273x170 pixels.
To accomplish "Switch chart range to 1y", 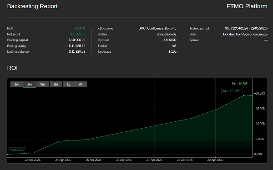I will (x=69, y=85).
